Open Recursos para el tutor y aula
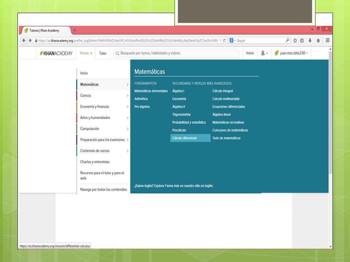Screen dimensions: 350x262 point(103,175)
